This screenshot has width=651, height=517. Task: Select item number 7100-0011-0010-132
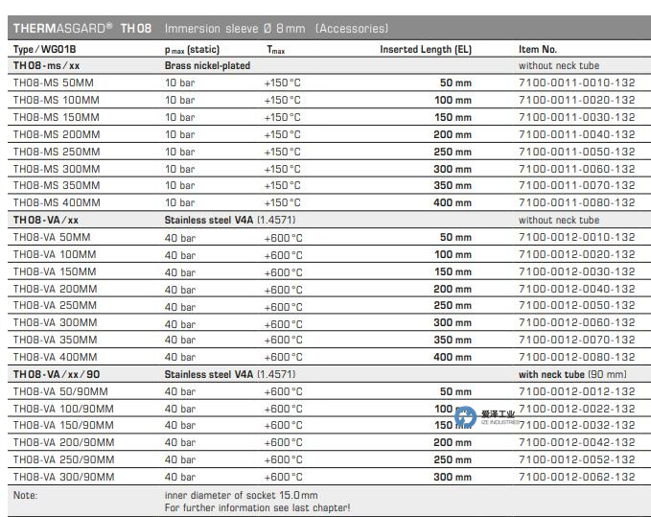[576, 83]
